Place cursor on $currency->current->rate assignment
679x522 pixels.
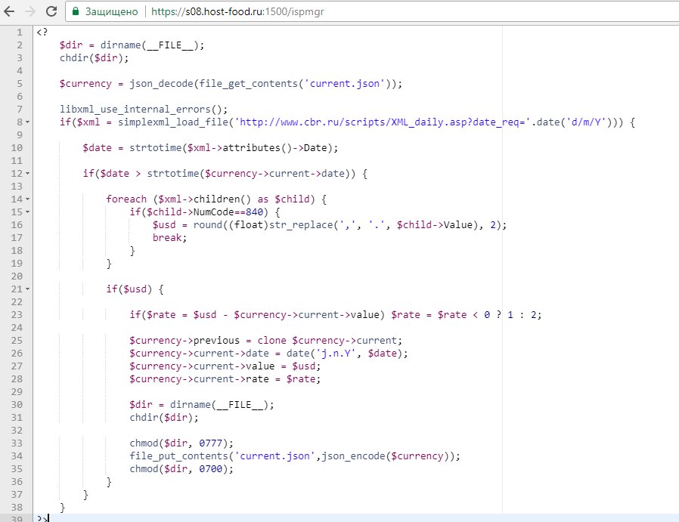[x=225, y=379]
